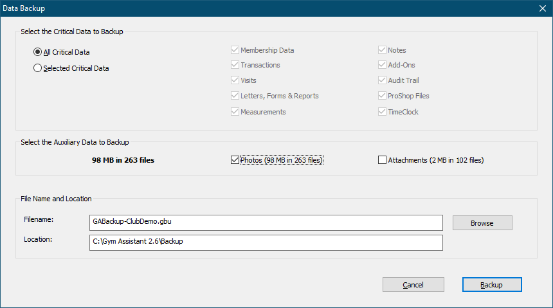Choose the Selected Critical Data option
The height and width of the screenshot is (308, 553).
pos(38,68)
